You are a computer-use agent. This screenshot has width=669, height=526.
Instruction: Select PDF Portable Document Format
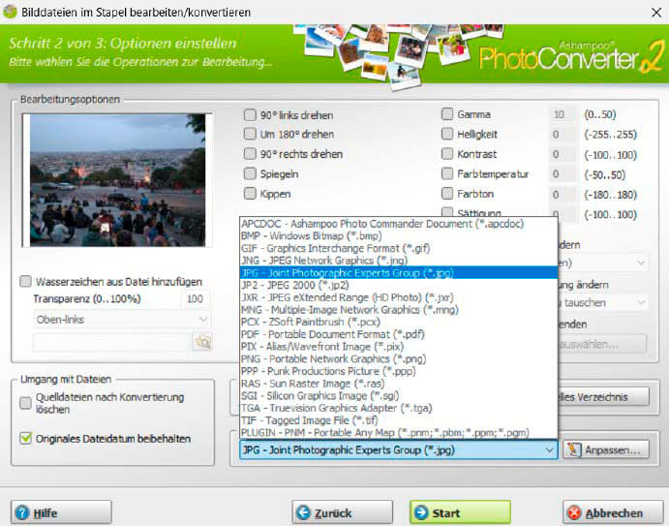pos(399,334)
